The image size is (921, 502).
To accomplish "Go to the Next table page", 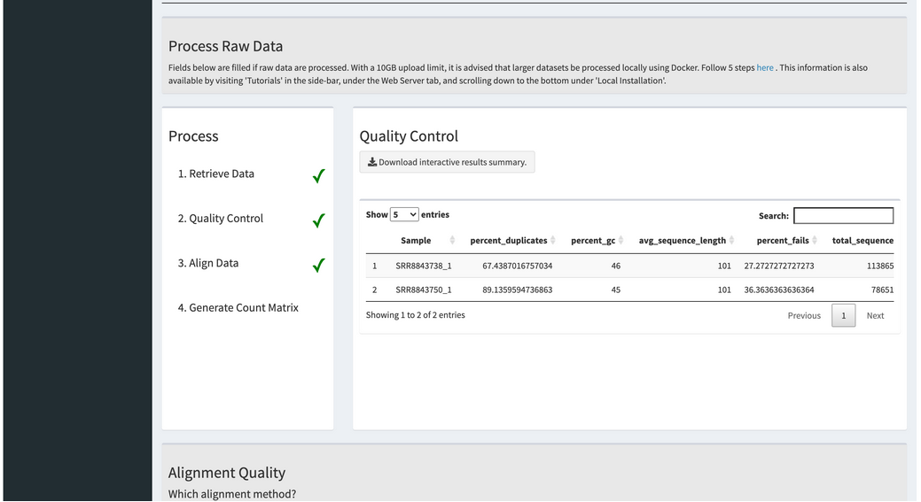I will [875, 315].
